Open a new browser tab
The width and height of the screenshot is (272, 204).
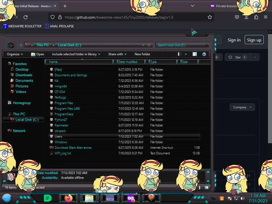pyautogui.click(x=65, y=6)
